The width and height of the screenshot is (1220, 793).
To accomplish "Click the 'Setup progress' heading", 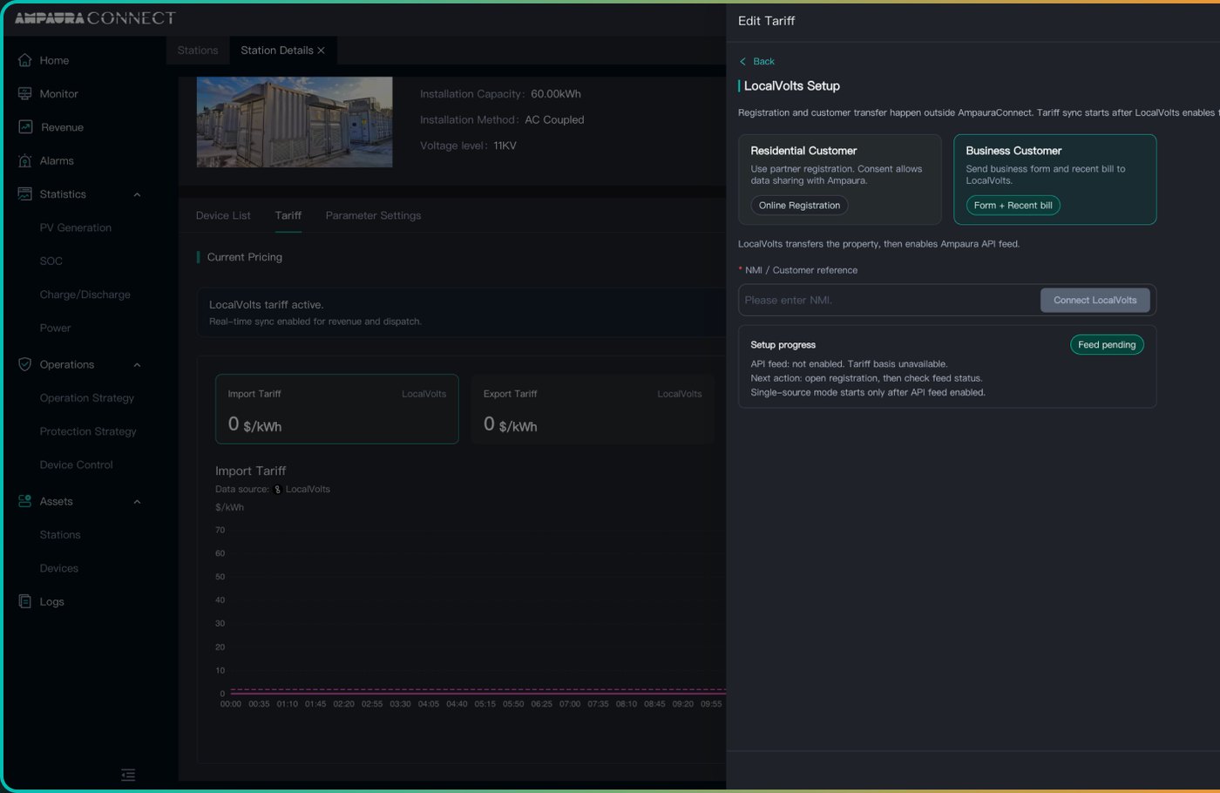I will [783, 345].
